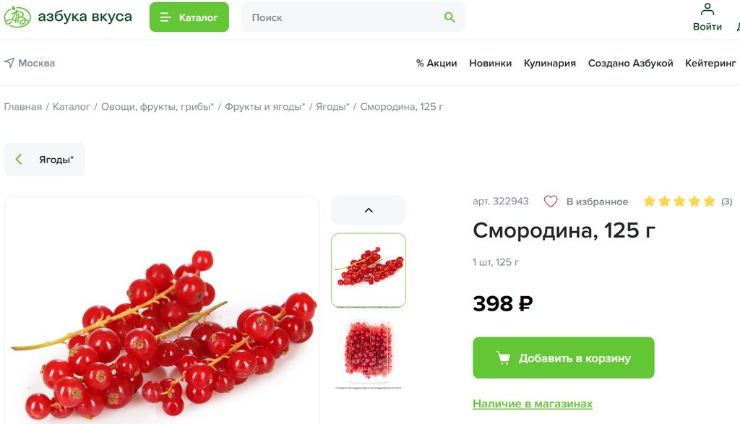Viewport: 740px width, 424px height.
Task: Open Создано Азбукой section
Action: pos(630,63)
